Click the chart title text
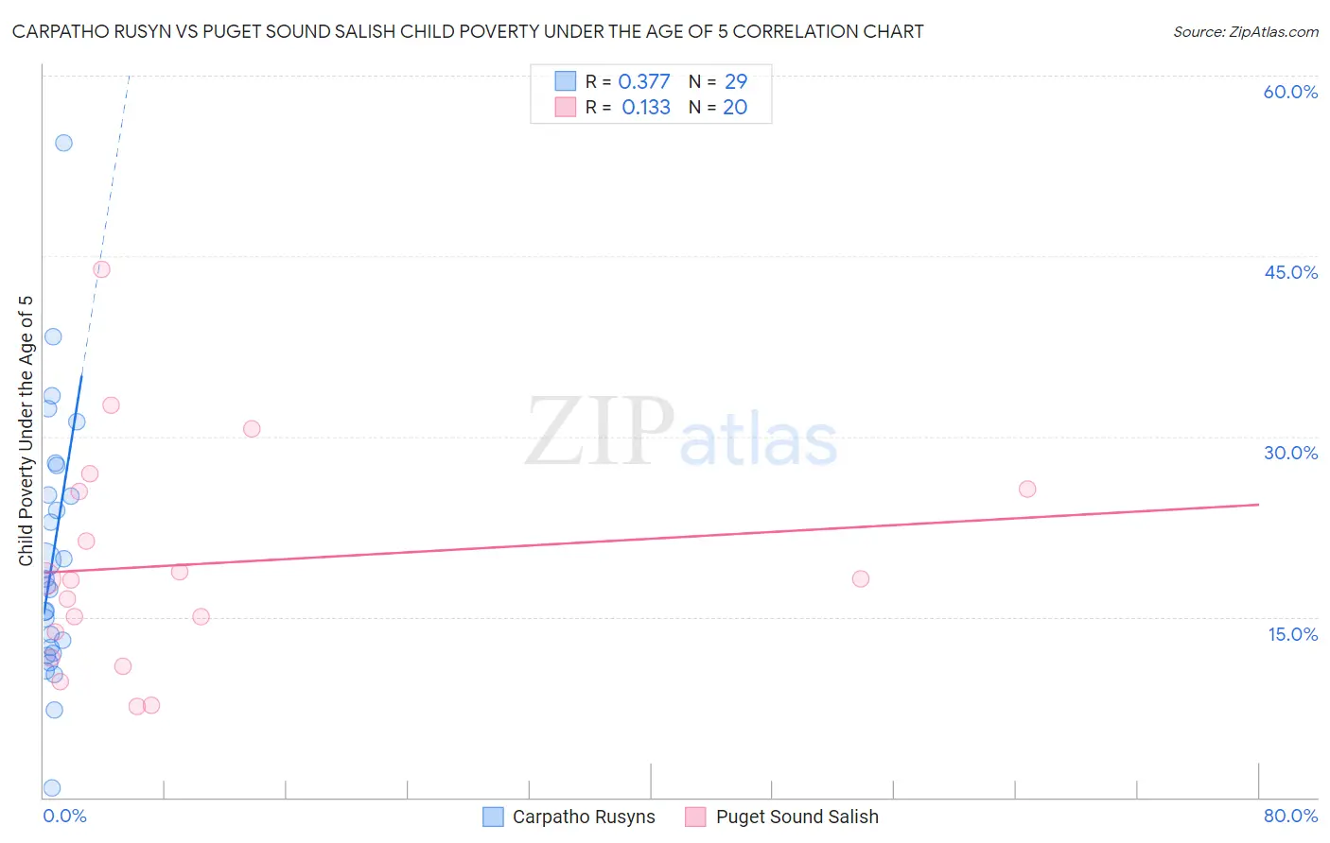 click(467, 31)
